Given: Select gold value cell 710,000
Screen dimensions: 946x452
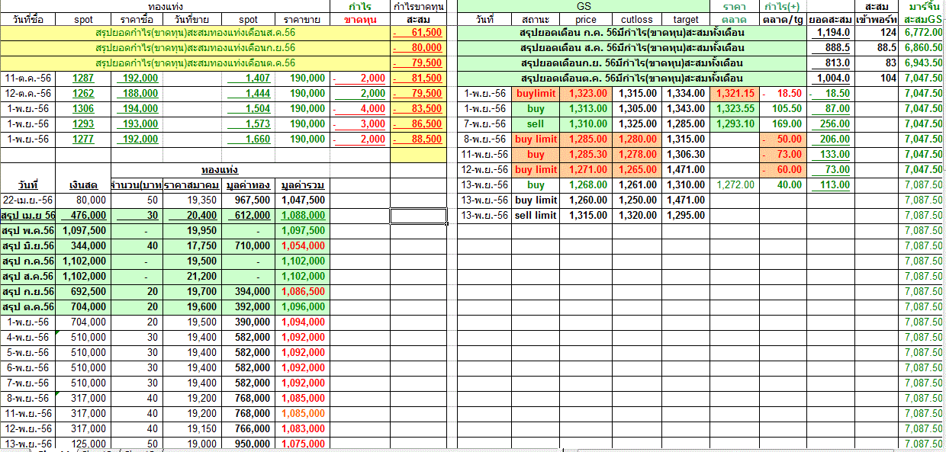Looking at the screenshot, I should [247, 245].
